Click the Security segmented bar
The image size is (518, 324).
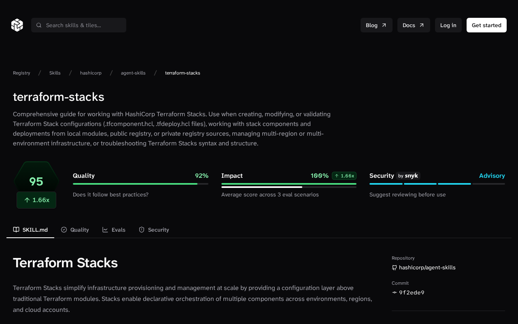(437, 184)
